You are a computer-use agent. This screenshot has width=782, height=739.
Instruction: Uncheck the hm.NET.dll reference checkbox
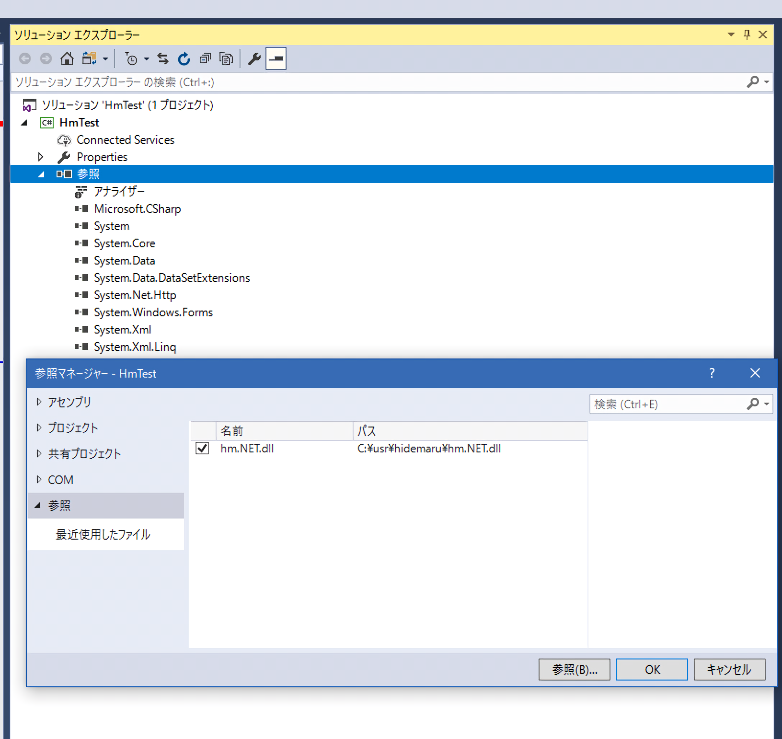tap(202, 449)
